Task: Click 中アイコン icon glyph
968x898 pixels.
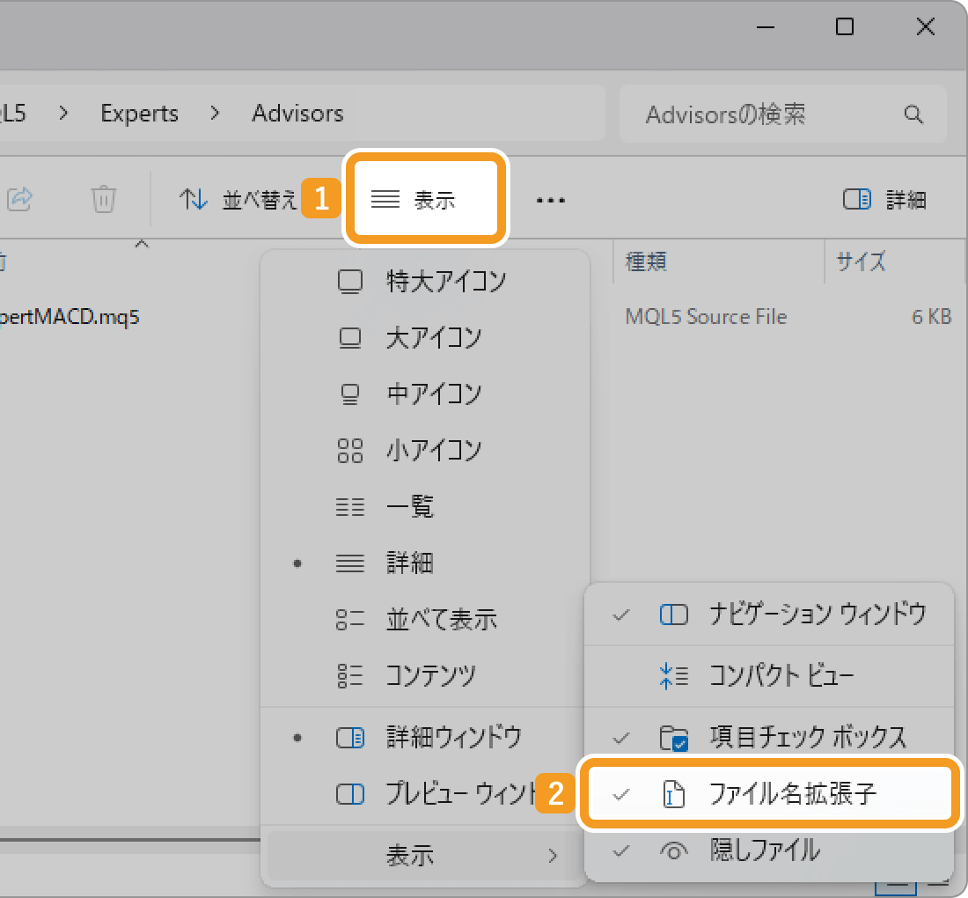Action: (x=350, y=394)
